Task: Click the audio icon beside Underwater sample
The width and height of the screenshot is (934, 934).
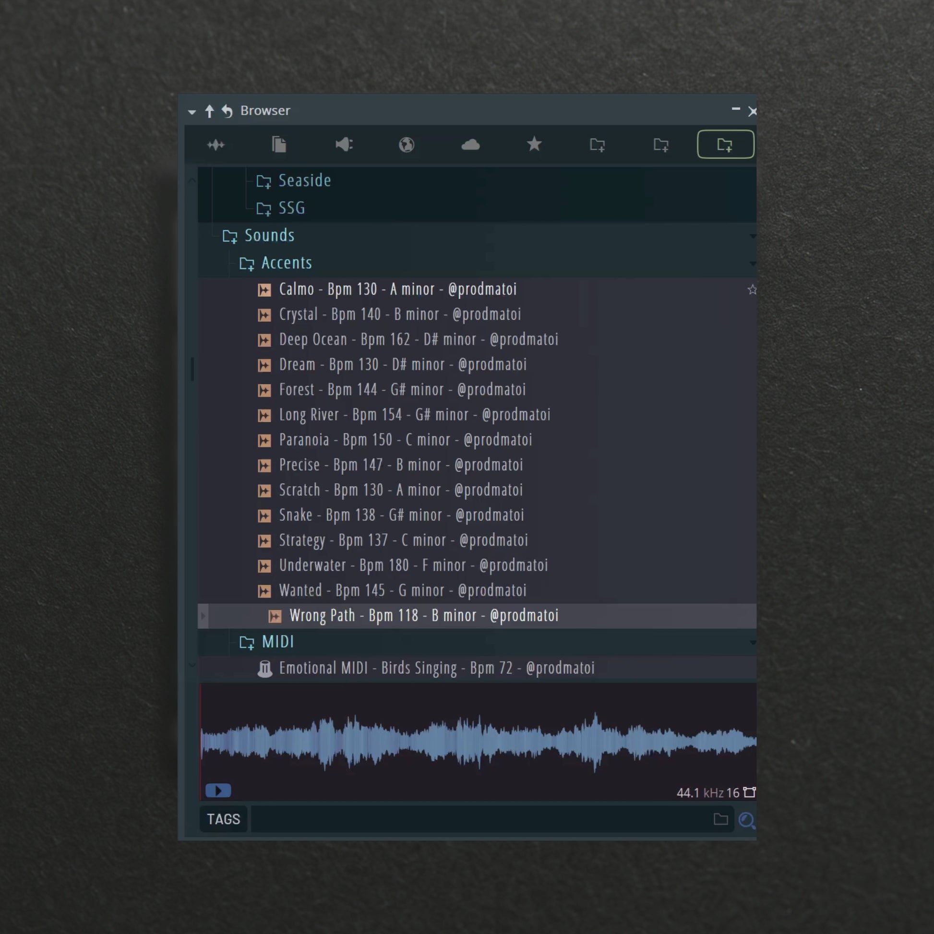Action: 264,566
